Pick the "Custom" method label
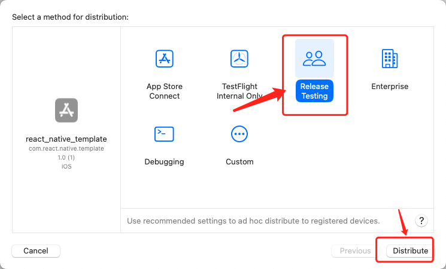 click(x=239, y=161)
